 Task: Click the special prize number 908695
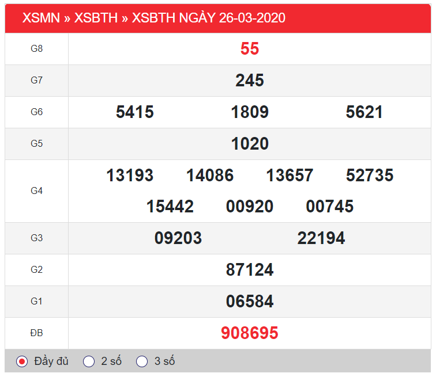[x=250, y=333]
